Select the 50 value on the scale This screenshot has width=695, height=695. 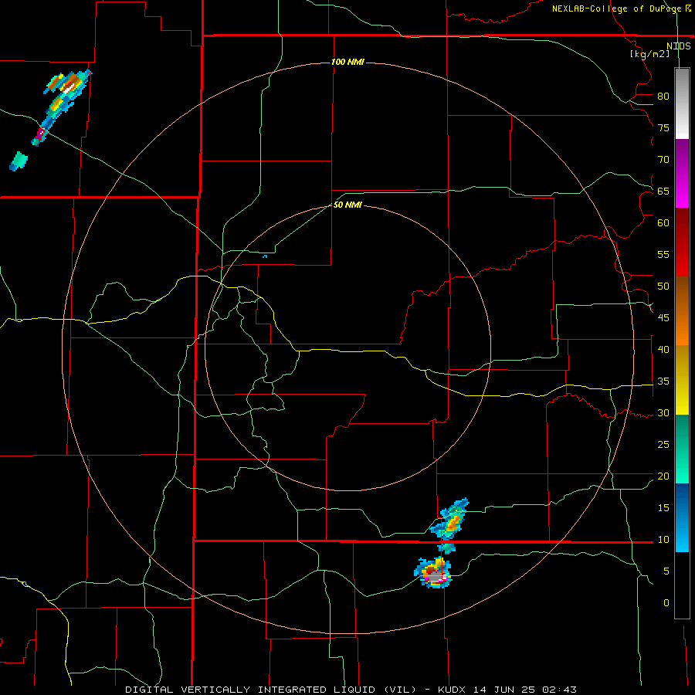click(x=663, y=286)
